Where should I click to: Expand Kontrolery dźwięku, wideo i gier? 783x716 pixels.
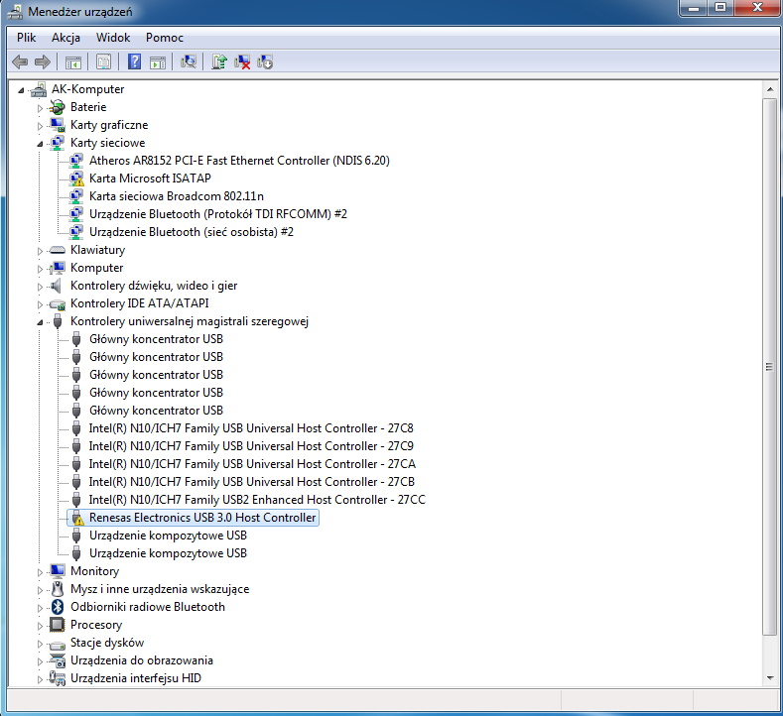tap(40, 287)
